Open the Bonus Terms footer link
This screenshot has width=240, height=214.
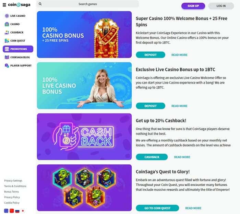click(11, 192)
